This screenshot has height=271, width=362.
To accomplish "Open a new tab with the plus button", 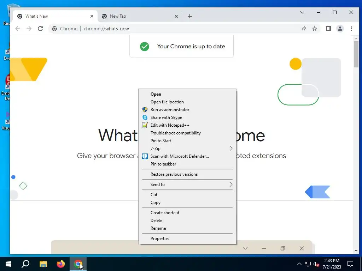I will pyautogui.click(x=190, y=16).
